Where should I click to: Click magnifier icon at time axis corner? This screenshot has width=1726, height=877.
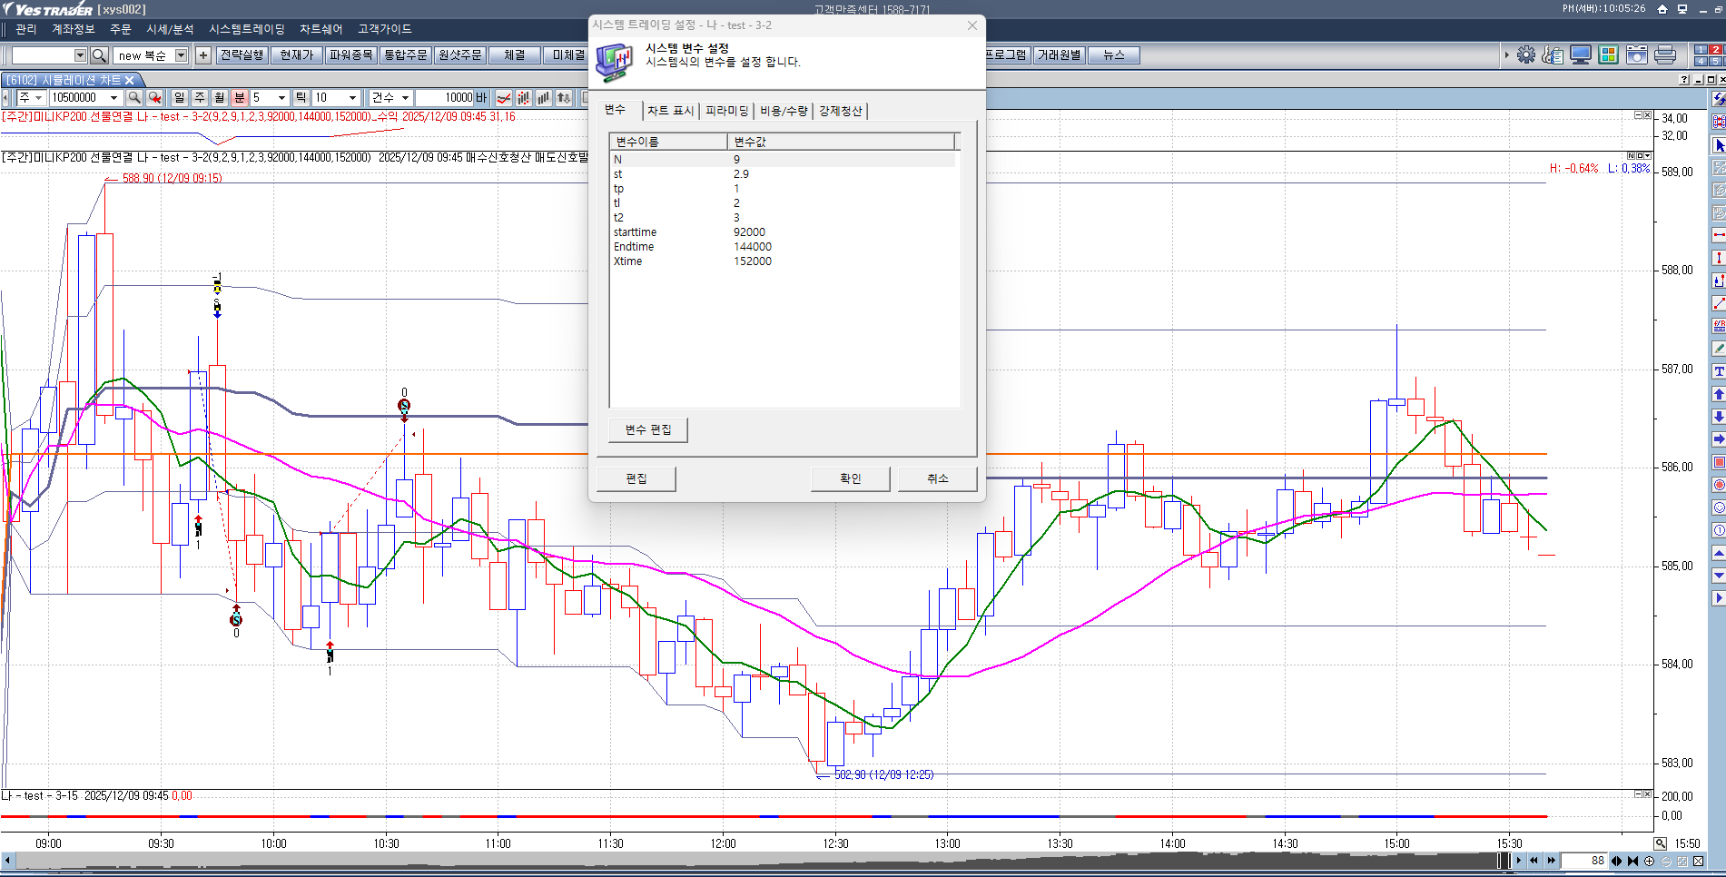point(1660,843)
